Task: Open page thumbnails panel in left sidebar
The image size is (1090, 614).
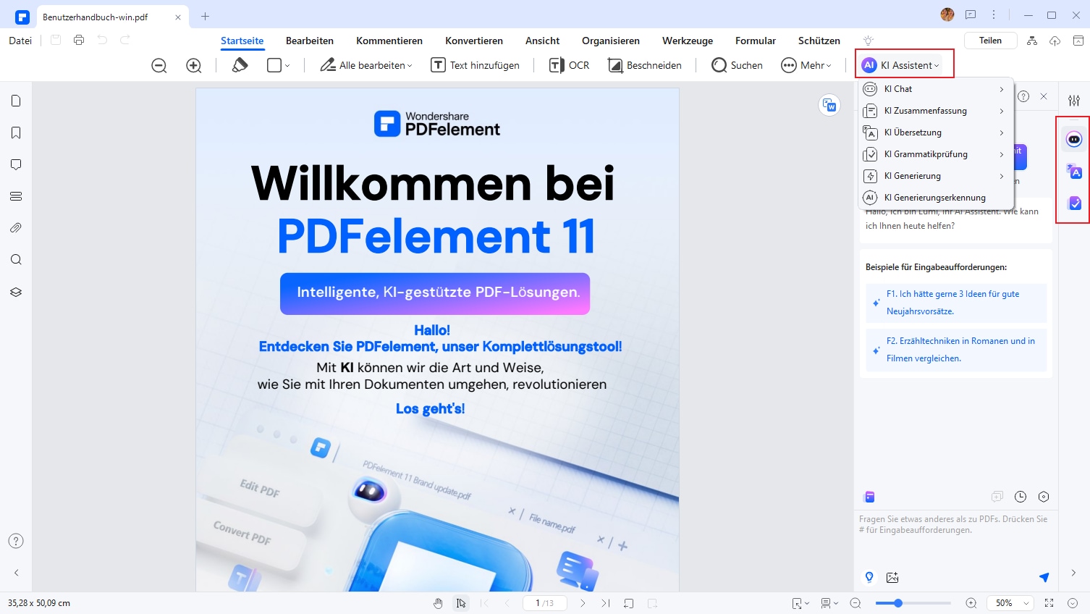Action: coord(16,101)
